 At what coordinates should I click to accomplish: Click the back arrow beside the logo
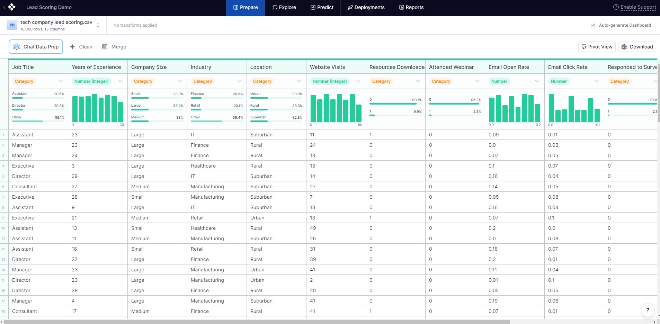coord(4,7)
